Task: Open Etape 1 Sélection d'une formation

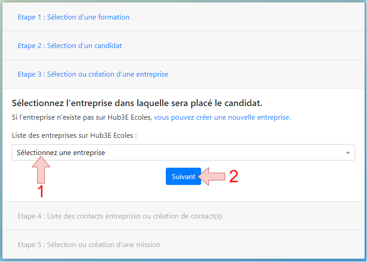Action: click(73, 17)
